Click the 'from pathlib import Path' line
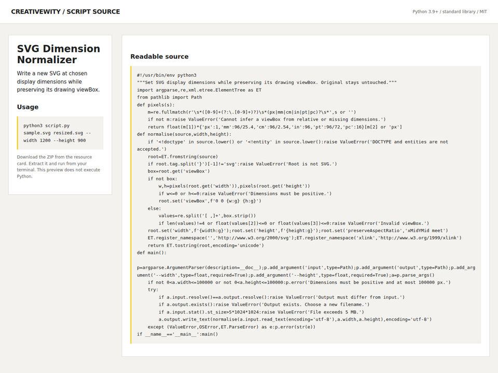Viewport: 498px width, 373px height. 169,97
